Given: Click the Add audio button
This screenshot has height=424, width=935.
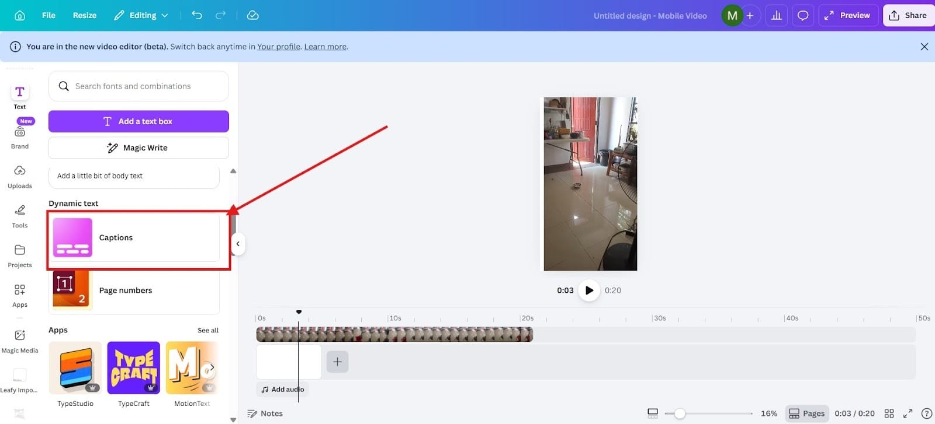Looking at the screenshot, I should 282,390.
